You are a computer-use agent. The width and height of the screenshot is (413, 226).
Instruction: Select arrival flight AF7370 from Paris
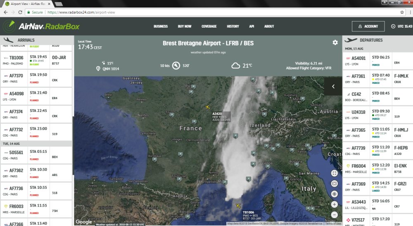coord(36,78)
